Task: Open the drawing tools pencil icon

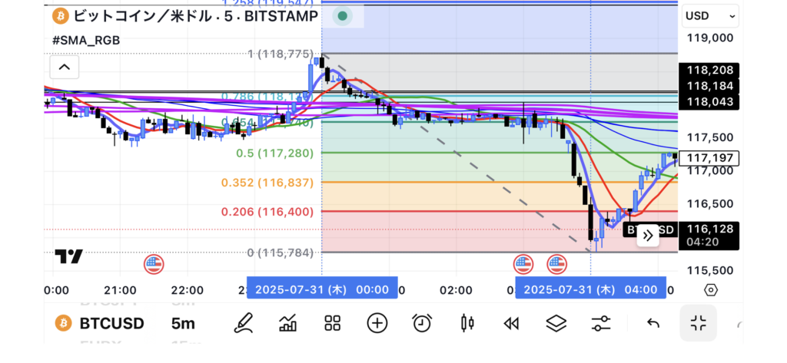Action: pos(244,323)
